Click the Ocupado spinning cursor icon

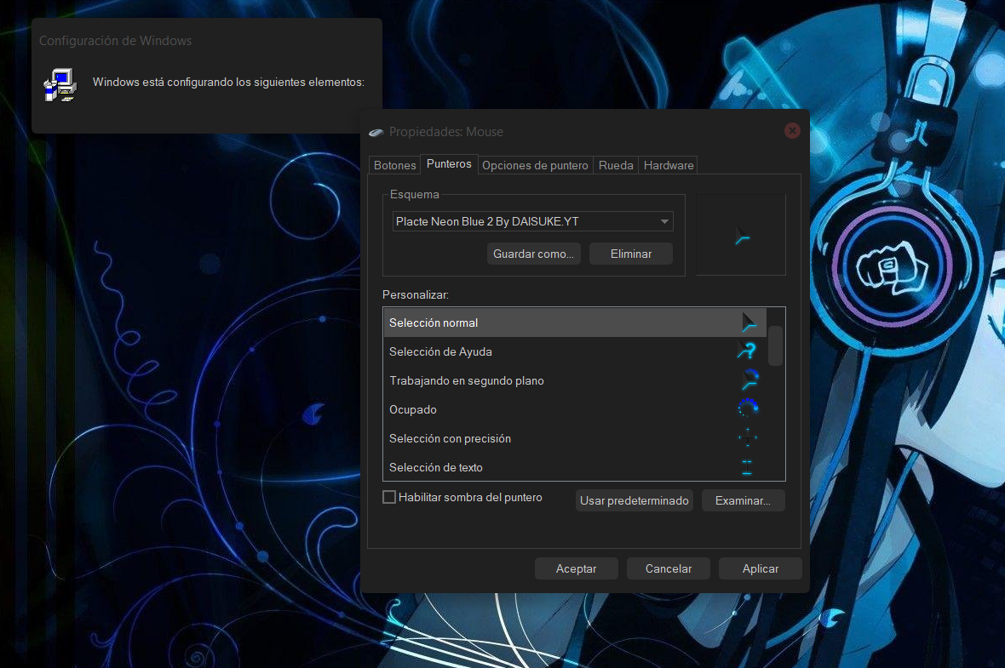[x=747, y=408]
